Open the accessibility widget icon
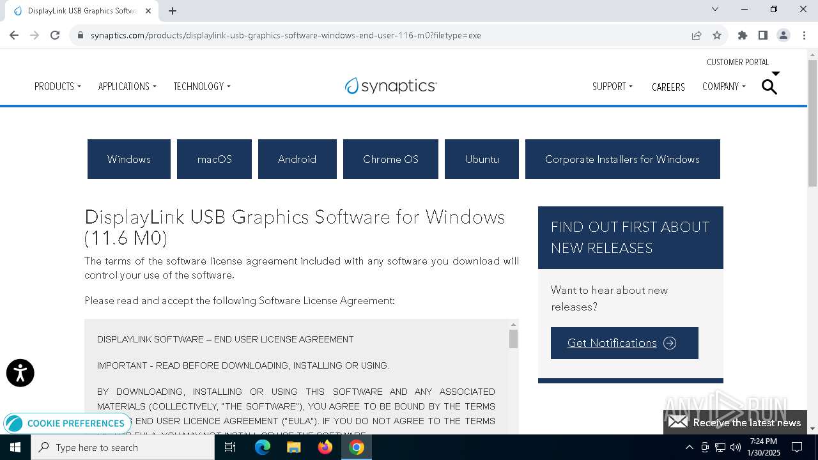This screenshot has height=460, width=818. 20,373
